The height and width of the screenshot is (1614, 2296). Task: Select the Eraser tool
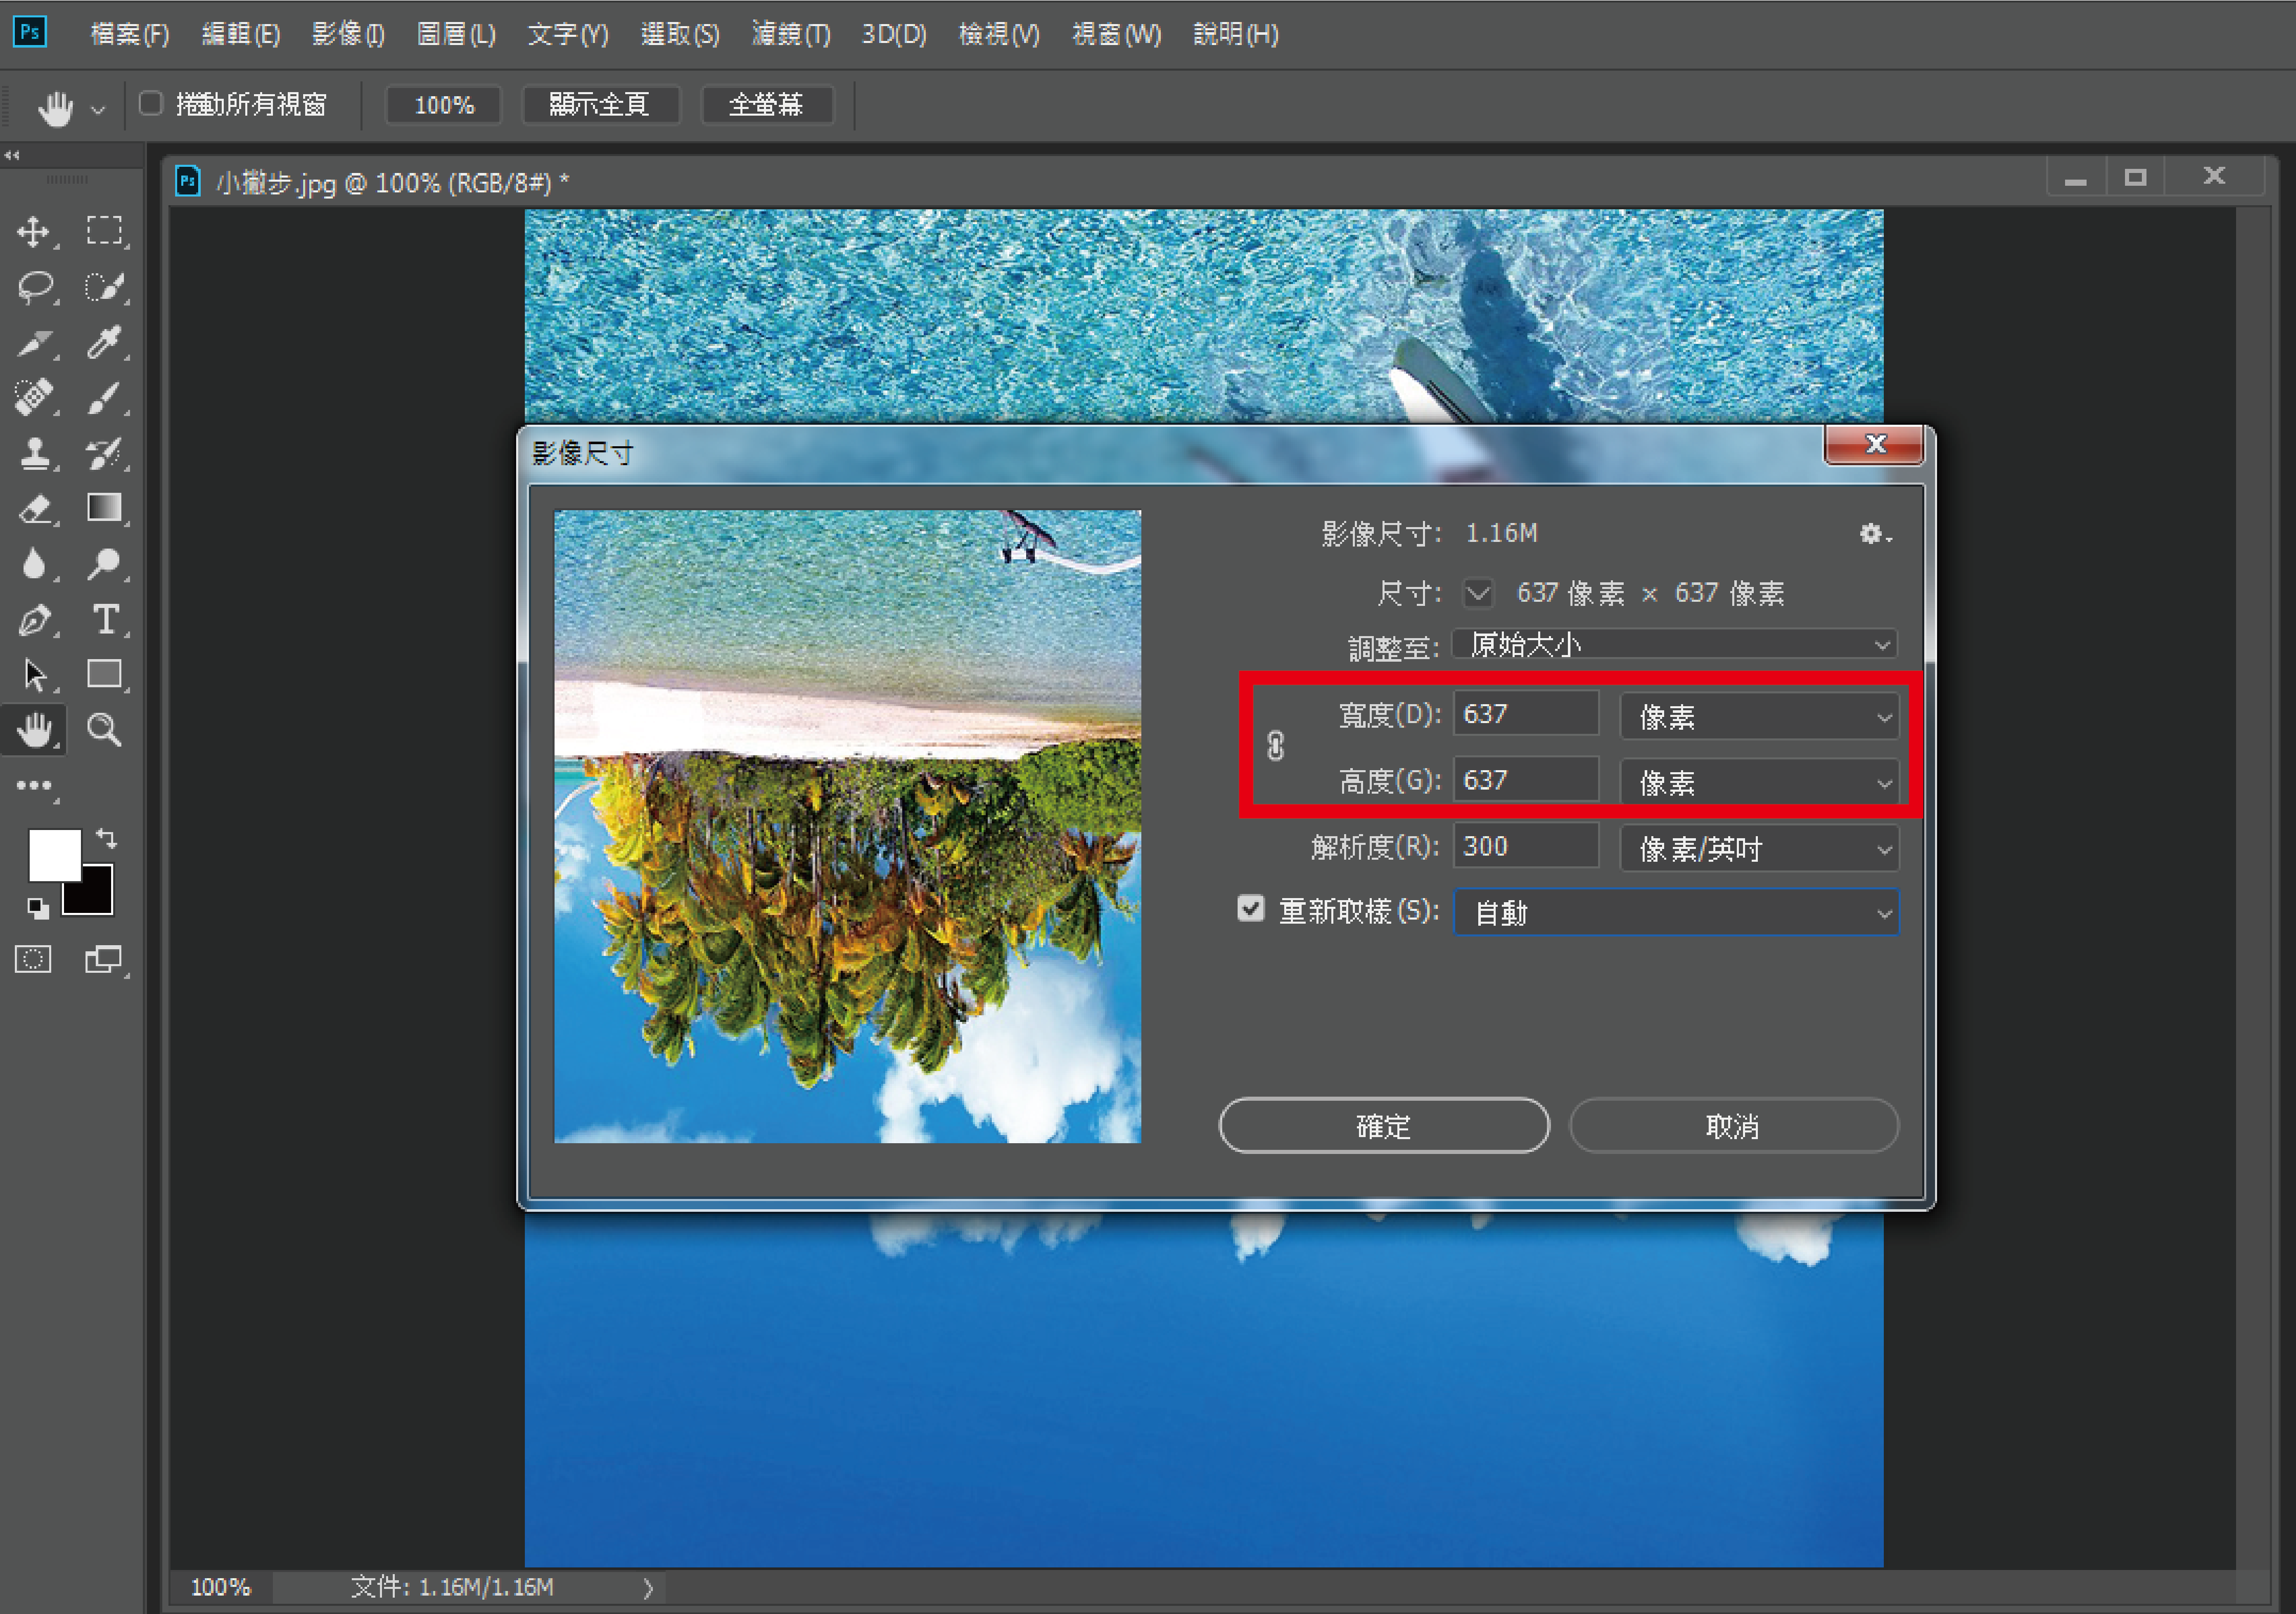coord(35,509)
